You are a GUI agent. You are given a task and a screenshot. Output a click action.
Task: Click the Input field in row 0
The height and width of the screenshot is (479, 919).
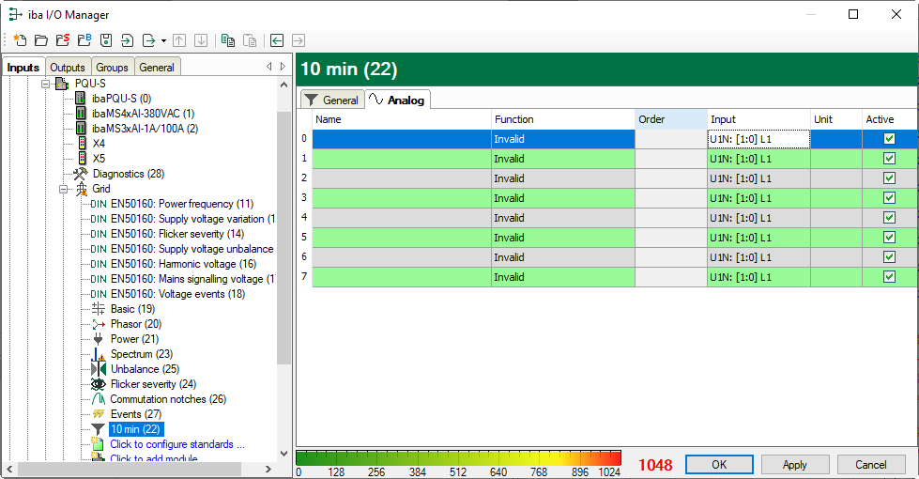pyautogui.click(x=758, y=139)
